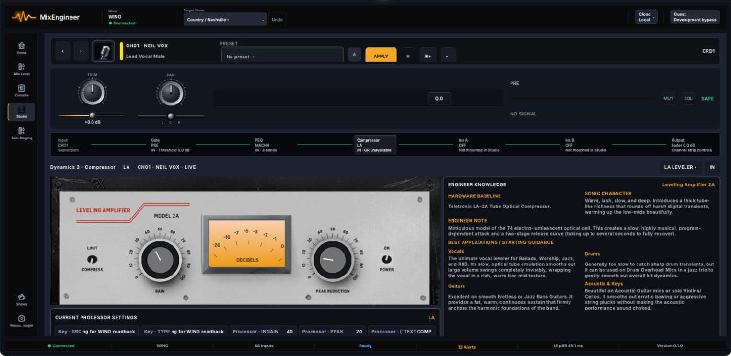
Task: Click the 12 Alerts status entry
Action: (x=467, y=347)
